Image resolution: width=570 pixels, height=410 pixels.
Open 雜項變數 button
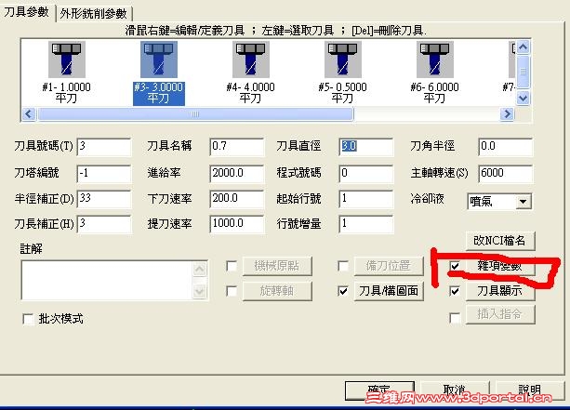tap(500, 266)
